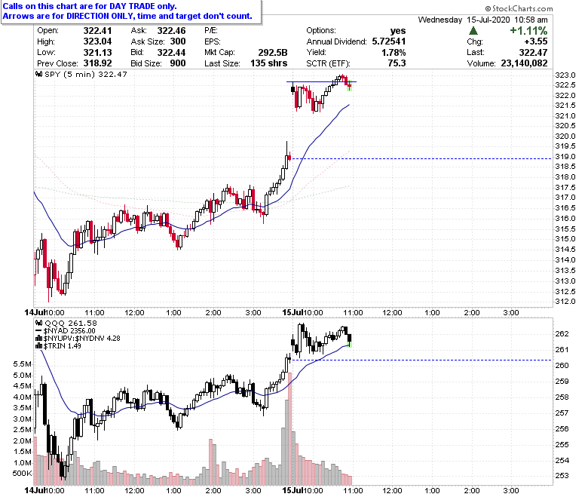The image size is (588, 497).
Task: Select the 'SPY (5 min) 322.47' chart title
Action: click(x=85, y=74)
